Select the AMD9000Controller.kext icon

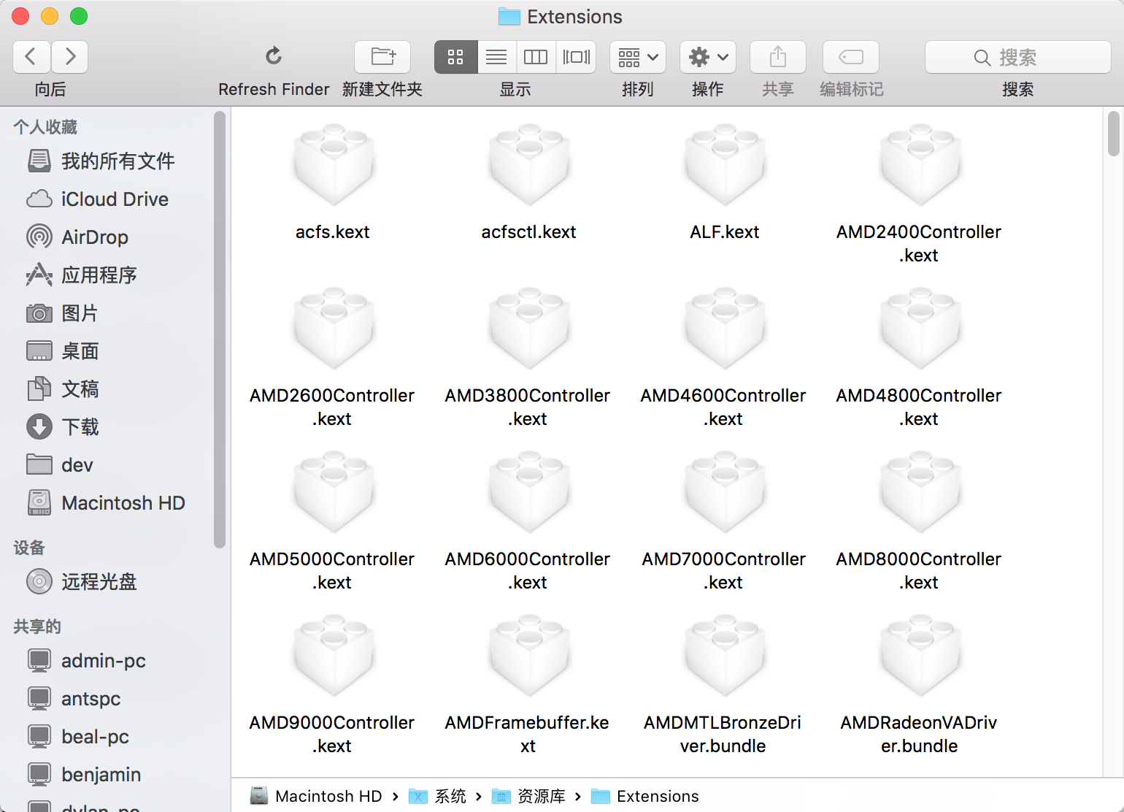(334, 655)
